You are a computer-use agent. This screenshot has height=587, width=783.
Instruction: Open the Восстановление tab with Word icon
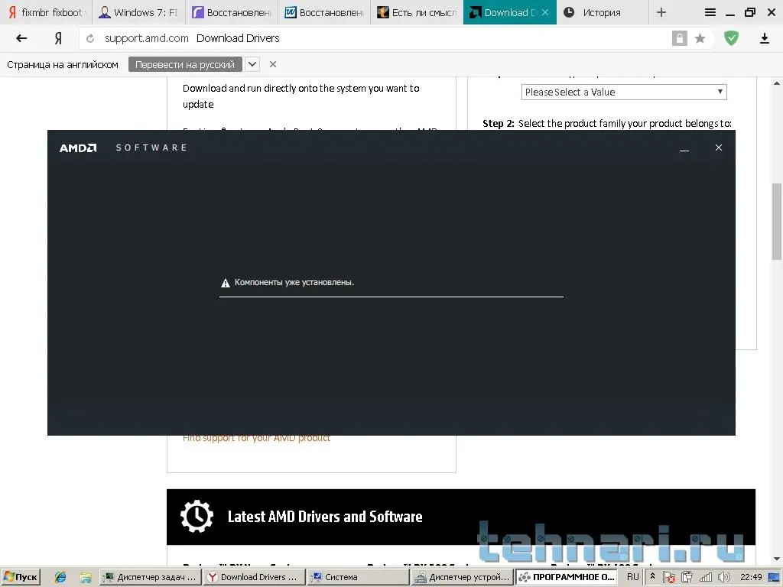click(324, 12)
